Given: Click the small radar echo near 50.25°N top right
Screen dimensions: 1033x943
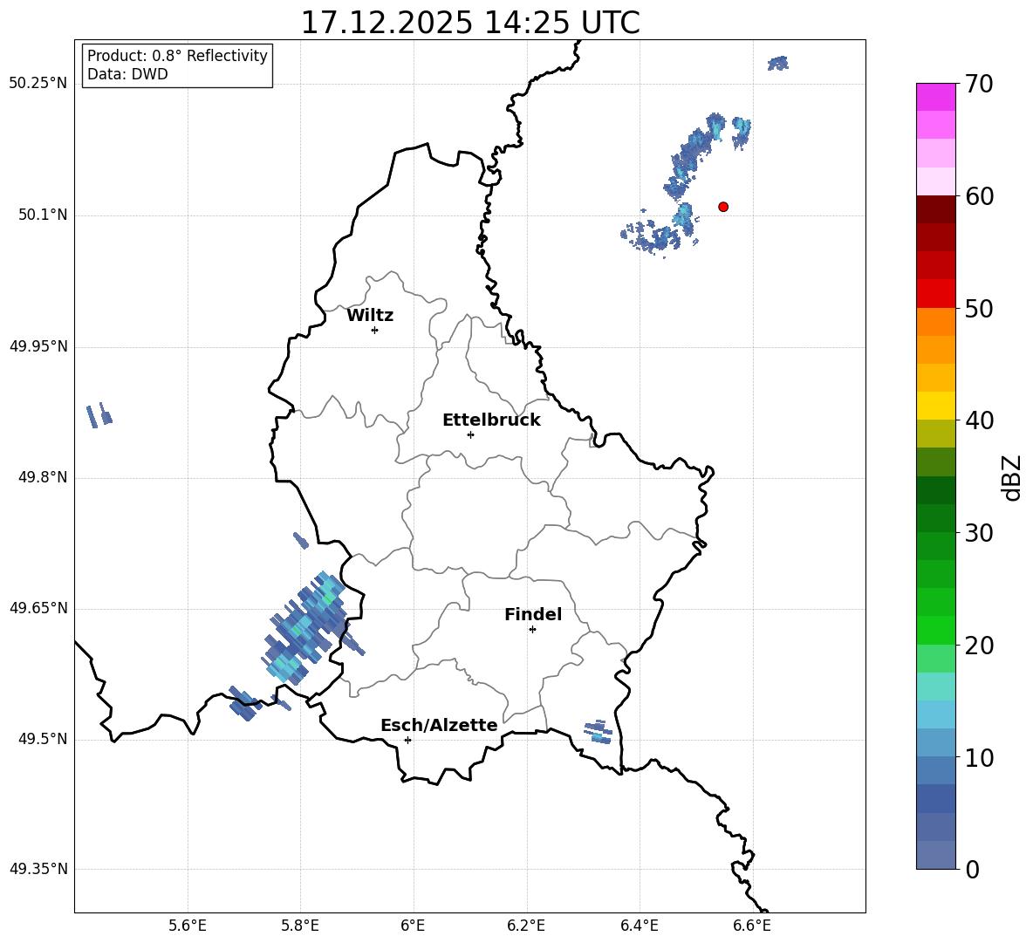Looking at the screenshot, I should 778,64.
